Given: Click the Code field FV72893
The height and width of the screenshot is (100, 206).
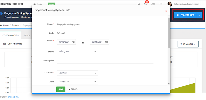Looking at the screenshot, I should (x=66, y=33).
